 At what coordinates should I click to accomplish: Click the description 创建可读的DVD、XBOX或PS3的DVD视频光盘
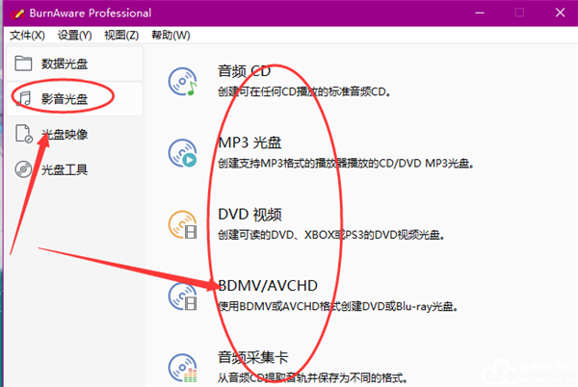pos(331,235)
